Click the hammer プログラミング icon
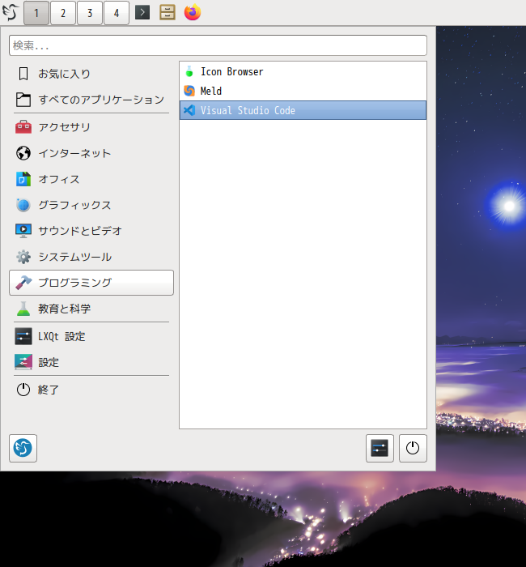The height and width of the screenshot is (567, 526). (x=23, y=283)
